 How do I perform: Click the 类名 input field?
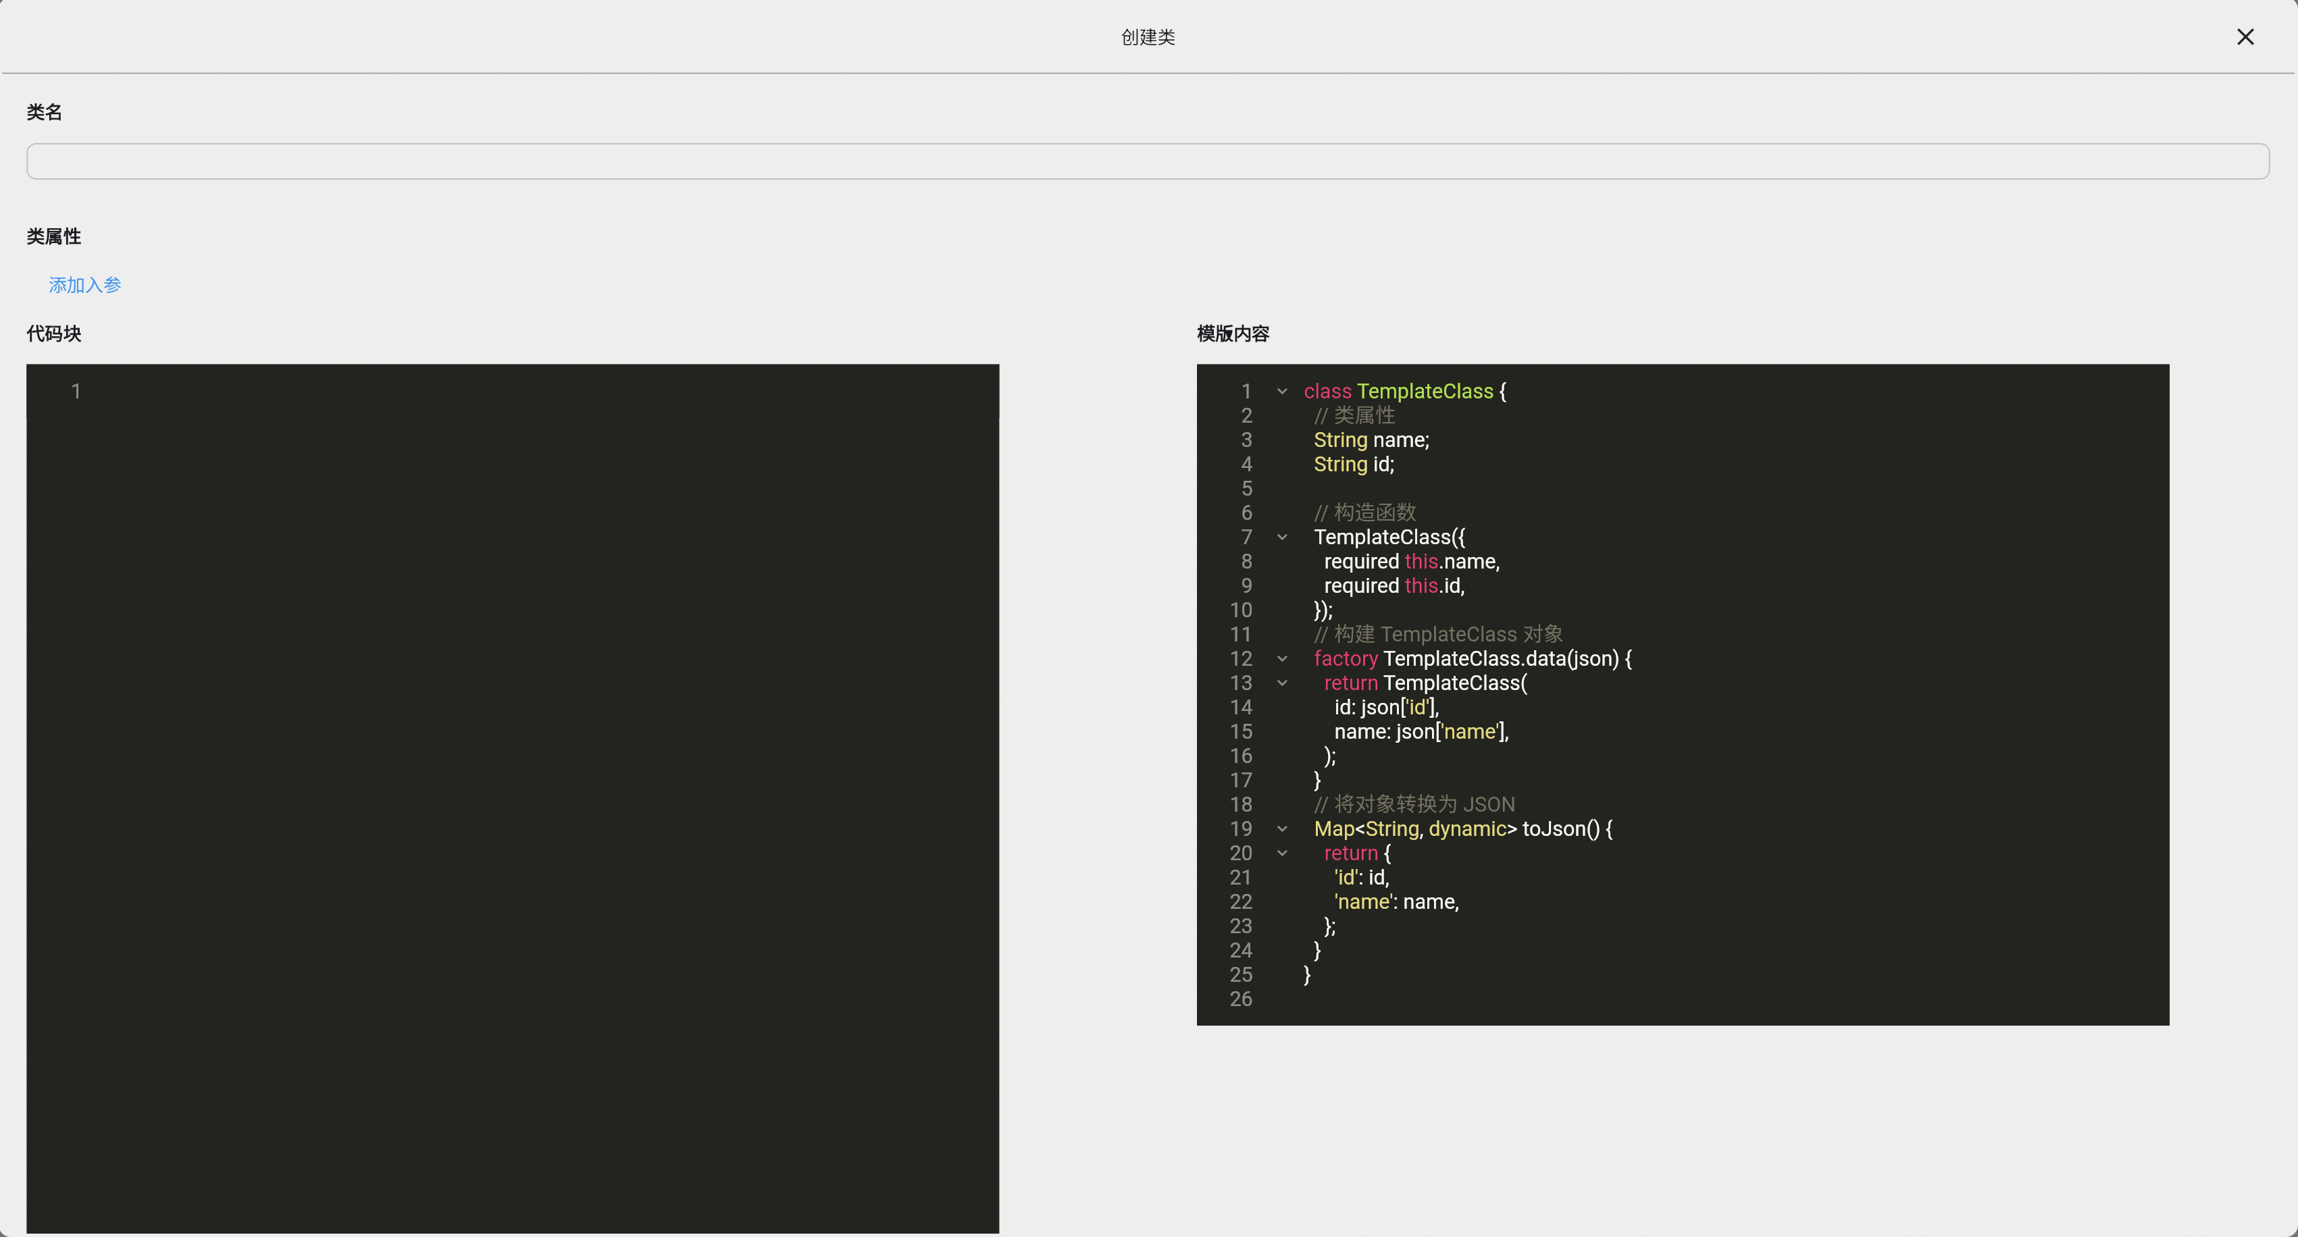point(1147,161)
